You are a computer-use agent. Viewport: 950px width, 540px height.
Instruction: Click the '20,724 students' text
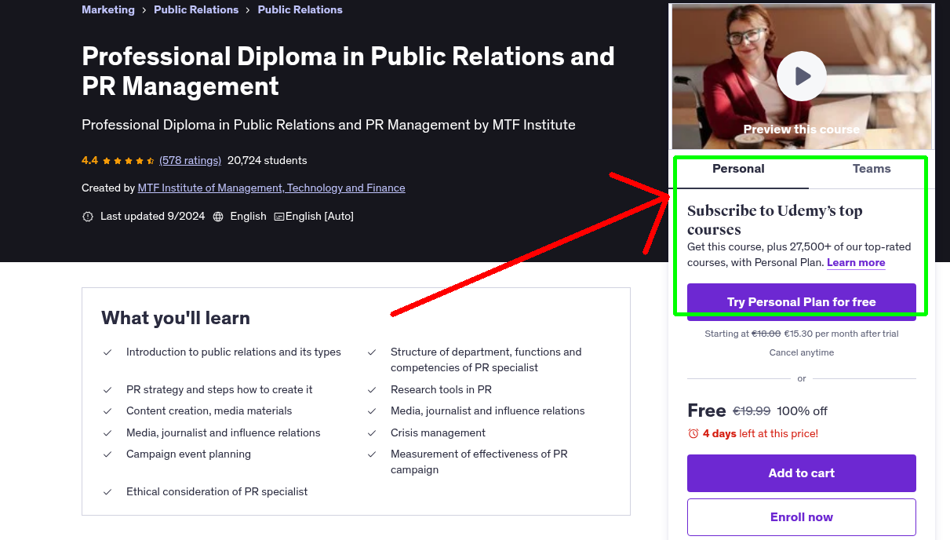267,160
